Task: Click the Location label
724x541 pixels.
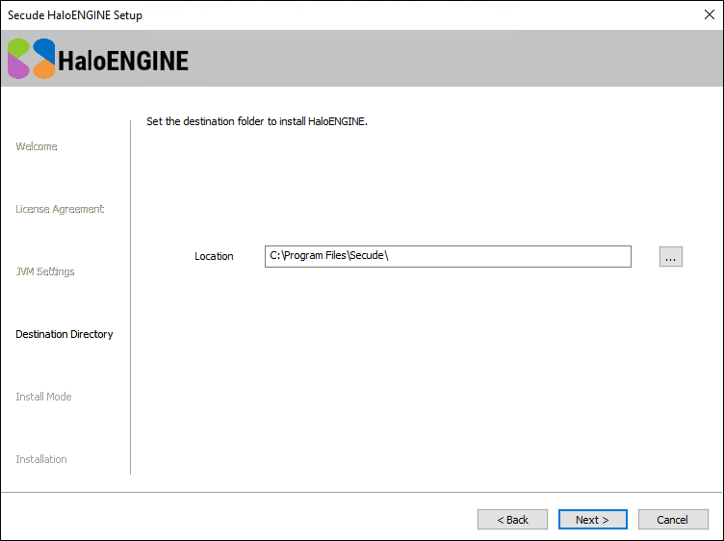Action: pos(214,256)
